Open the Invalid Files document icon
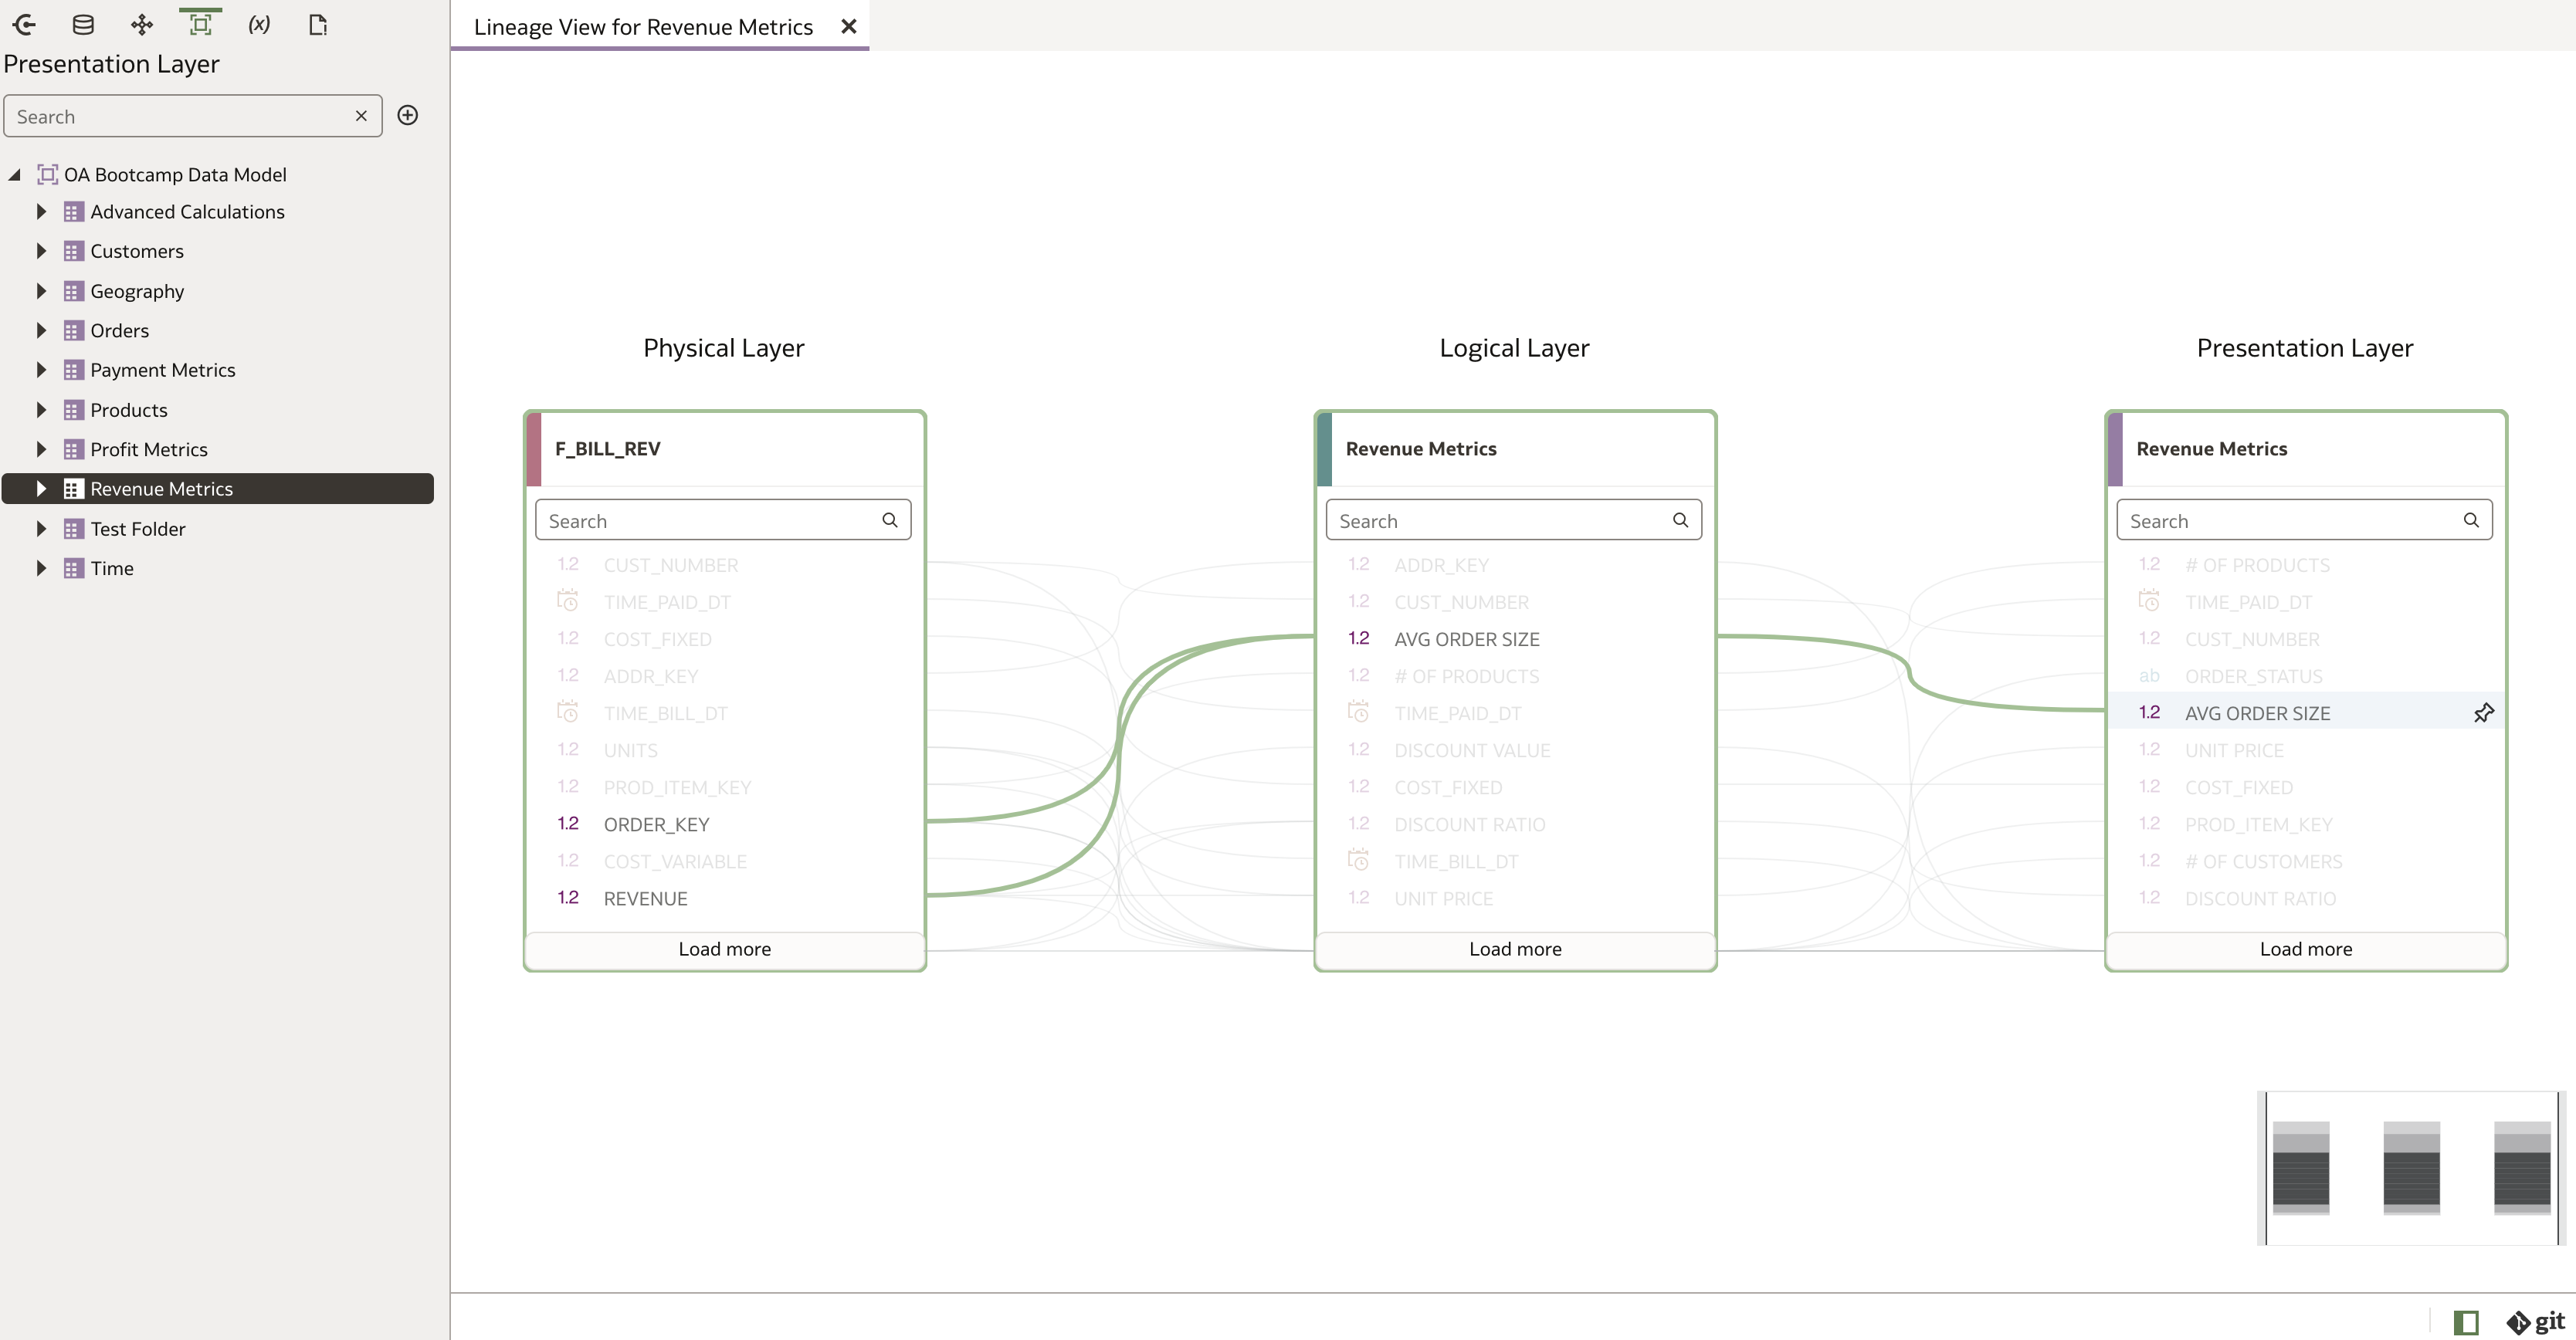 [x=318, y=25]
